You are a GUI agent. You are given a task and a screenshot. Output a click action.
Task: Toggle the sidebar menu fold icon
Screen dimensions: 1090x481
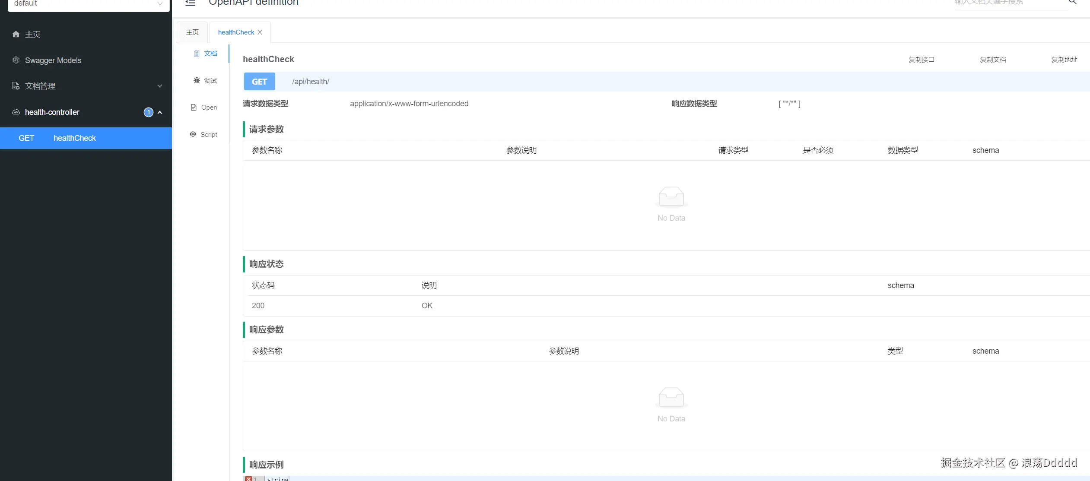point(190,3)
